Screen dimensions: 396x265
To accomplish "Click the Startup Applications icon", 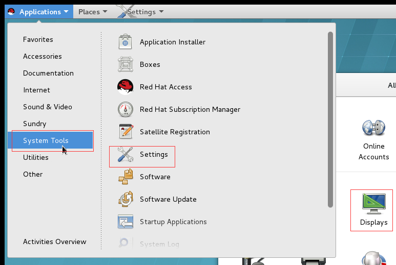I will tap(126, 222).
